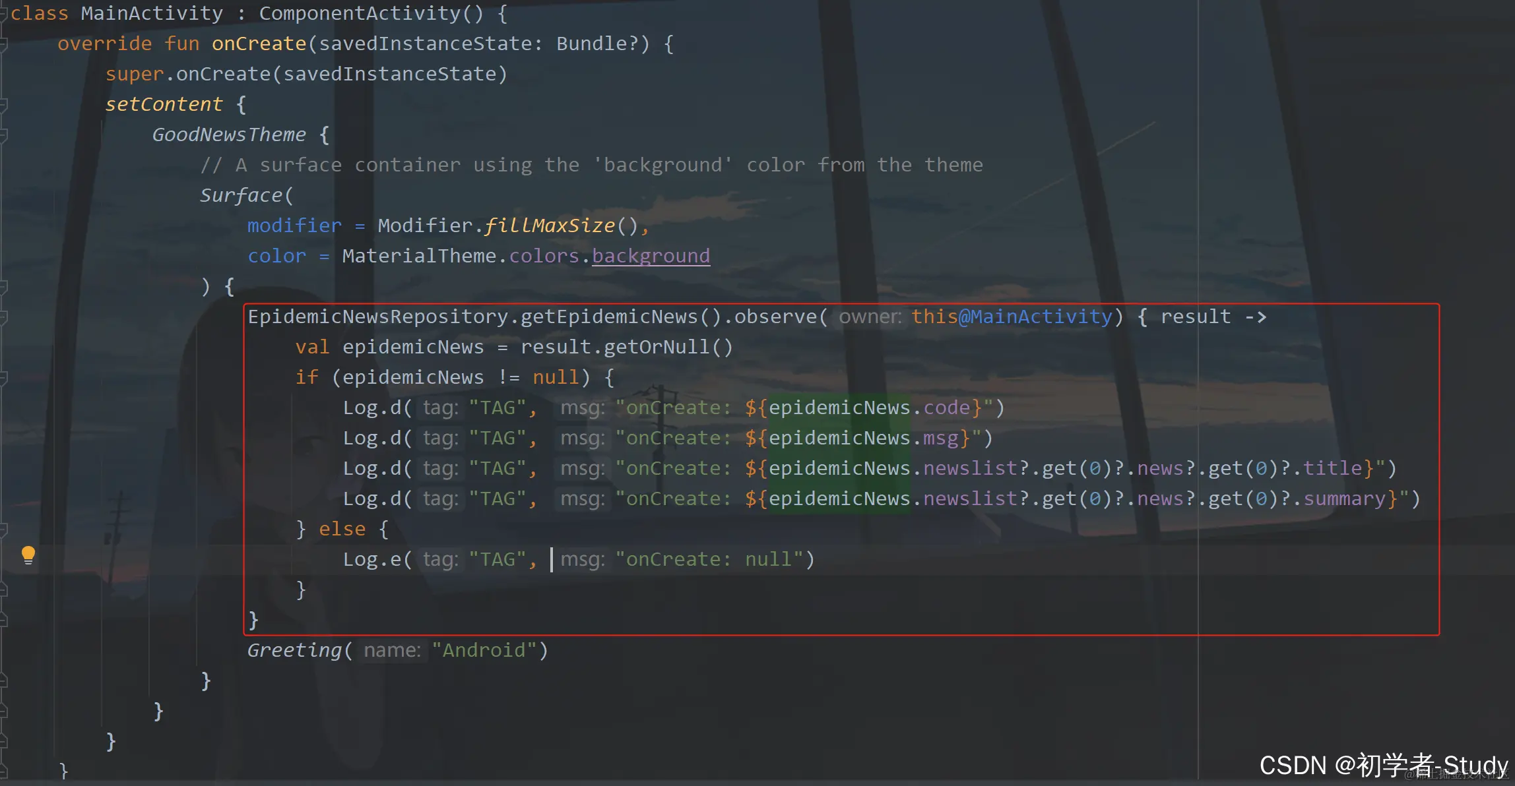Click the underlined background property
Screen dimensions: 1515x786
tap(650, 256)
